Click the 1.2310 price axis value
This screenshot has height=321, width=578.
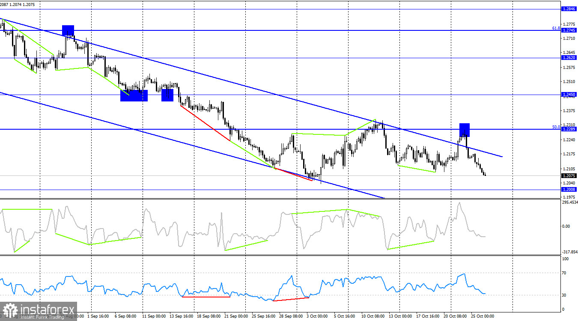(569, 125)
